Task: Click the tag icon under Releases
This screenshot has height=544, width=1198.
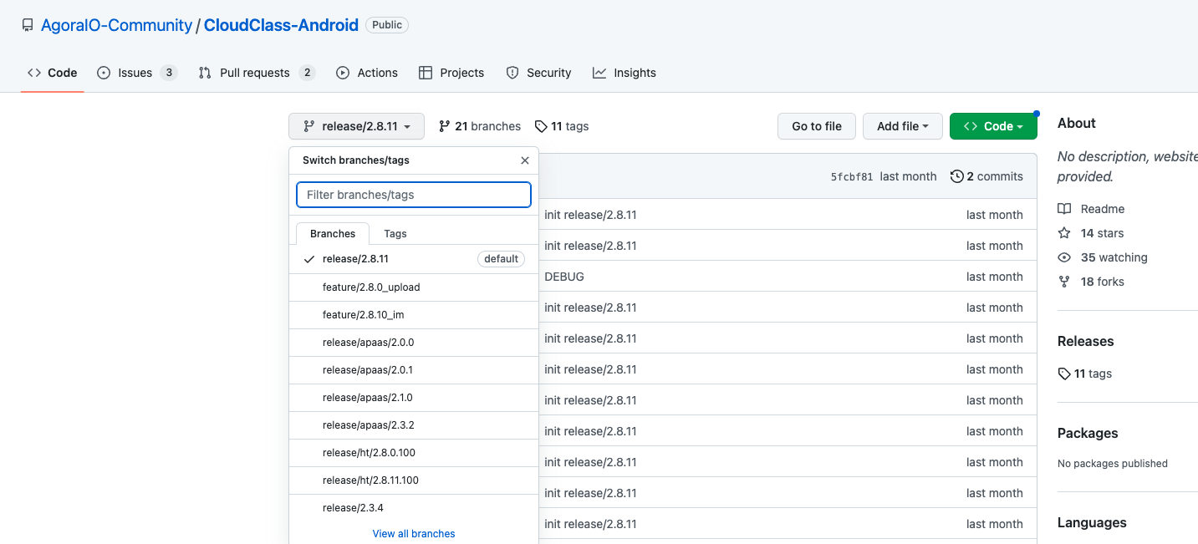Action: click(1064, 374)
